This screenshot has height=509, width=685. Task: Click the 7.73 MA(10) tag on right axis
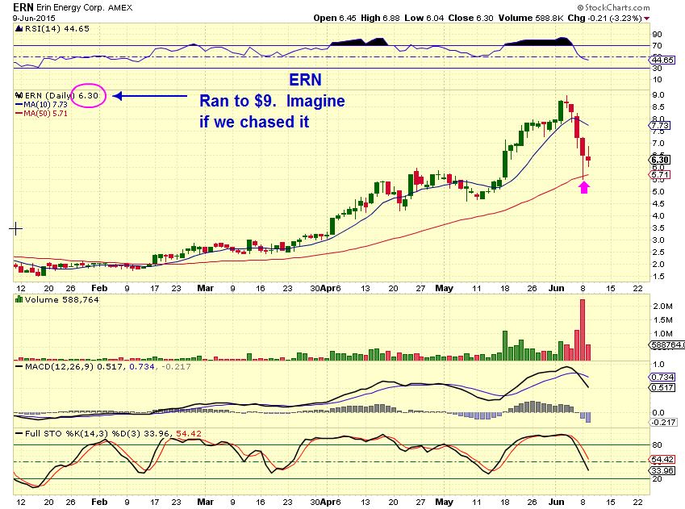coord(660,125)
